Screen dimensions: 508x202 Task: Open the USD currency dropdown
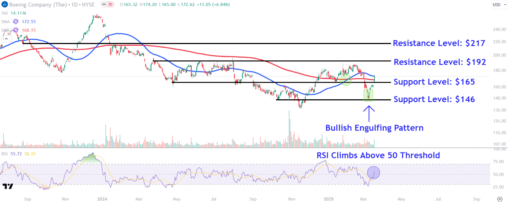(x=497, y=5)
